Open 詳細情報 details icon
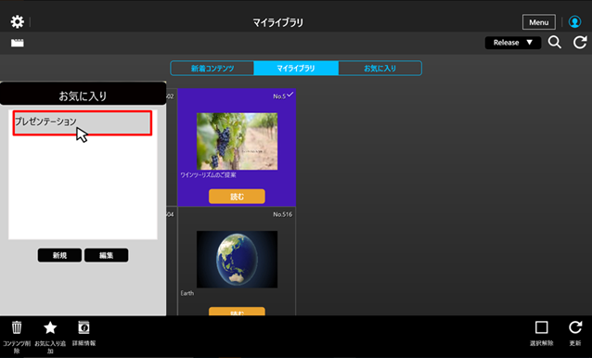The width and height of the screenshot is (592, 358). pyautogui.click(x=84, y=327)
